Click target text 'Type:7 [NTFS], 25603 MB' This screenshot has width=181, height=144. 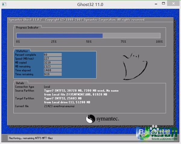(x=63, y=98)
